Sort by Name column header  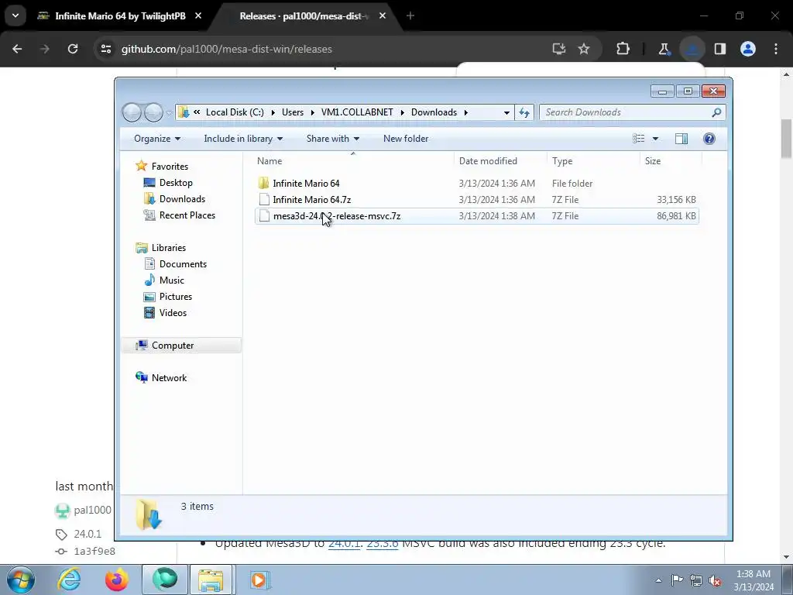pyautogui.click(x=353, y=161)
